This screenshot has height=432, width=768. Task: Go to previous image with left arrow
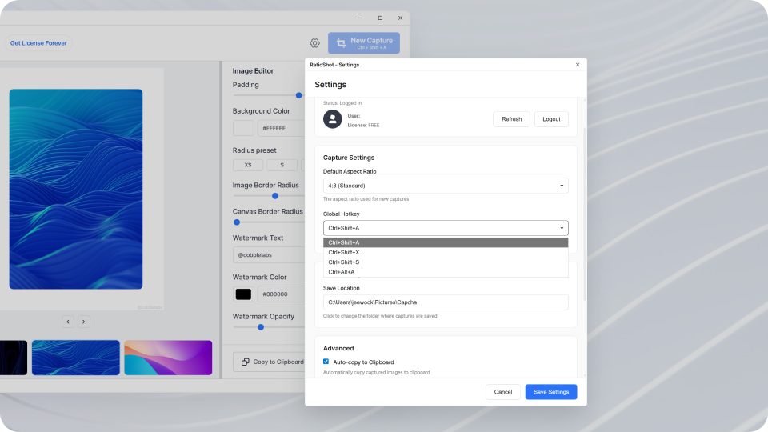(x=68, y=322)
